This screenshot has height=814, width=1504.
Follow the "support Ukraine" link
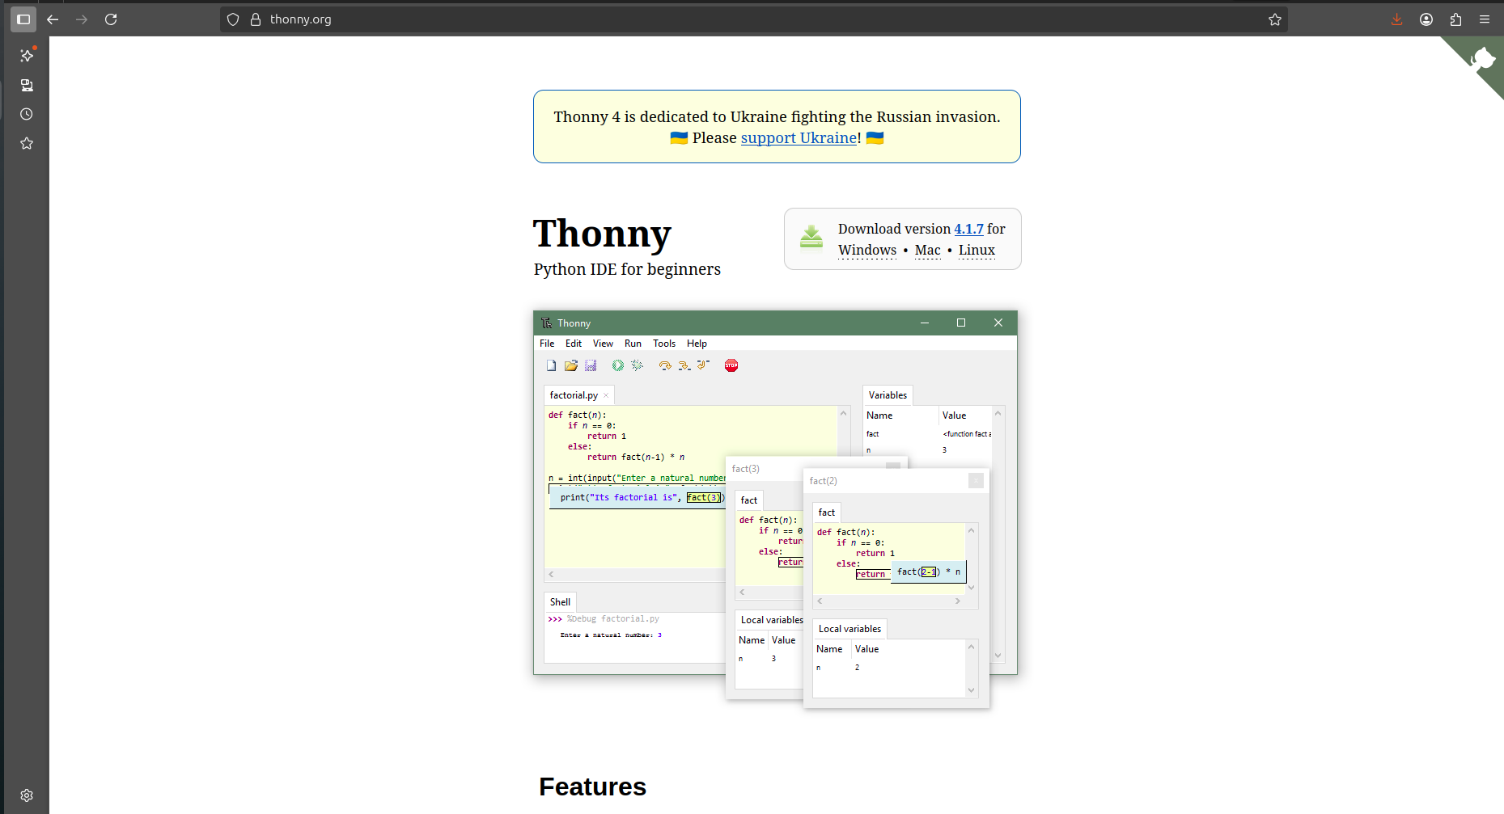[x=799, y=138]
